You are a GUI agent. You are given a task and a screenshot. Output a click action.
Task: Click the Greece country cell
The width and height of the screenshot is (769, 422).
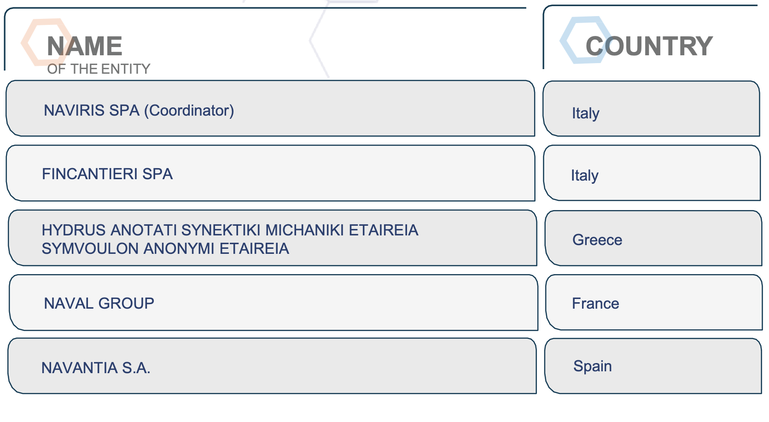click(653, 238)
